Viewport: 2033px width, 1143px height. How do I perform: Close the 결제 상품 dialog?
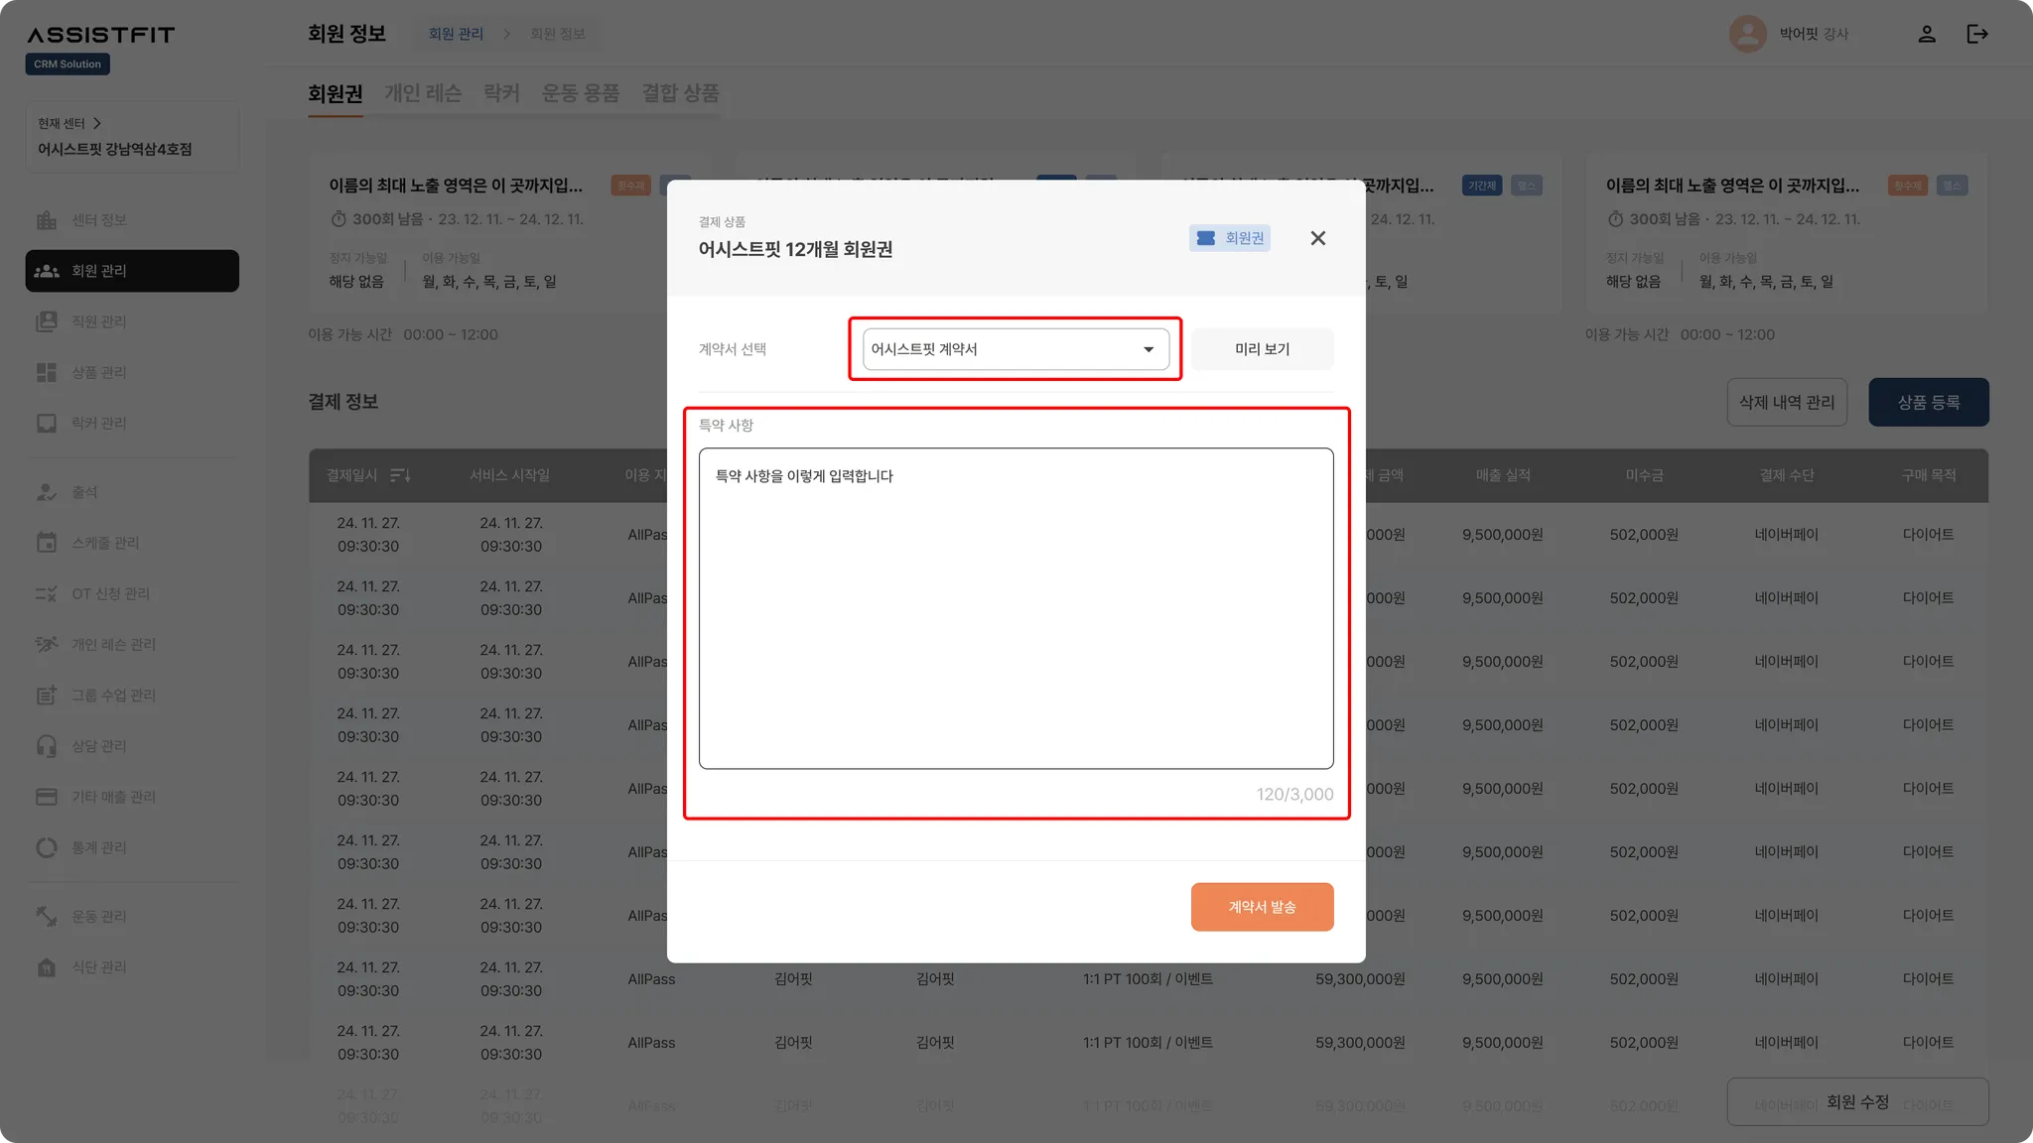[1317, 238]
